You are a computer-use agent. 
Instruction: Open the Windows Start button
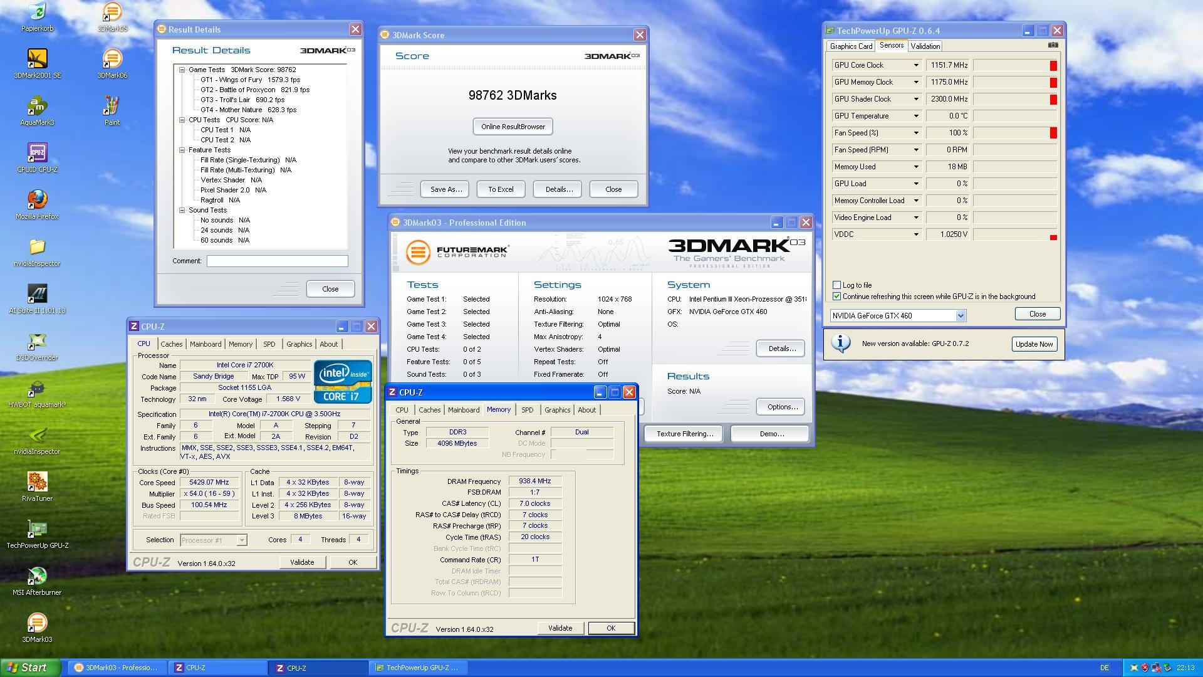pyautogui.click(x=31, y=668)
